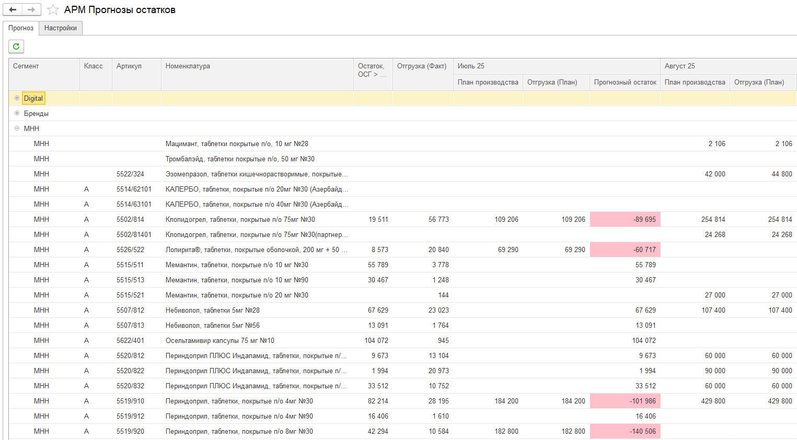Click the Прогнозный остаток column header
The width and height of the screenshot is (797, 440).
(x=625, y=82)
